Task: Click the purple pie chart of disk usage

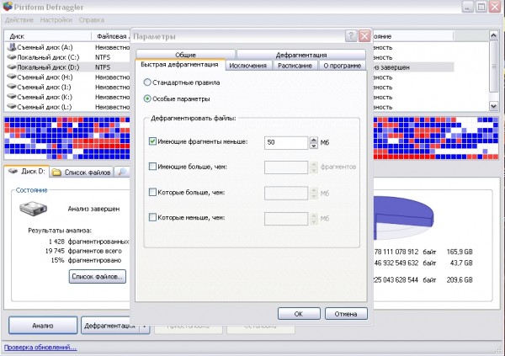Action: (x=403, y=217)
